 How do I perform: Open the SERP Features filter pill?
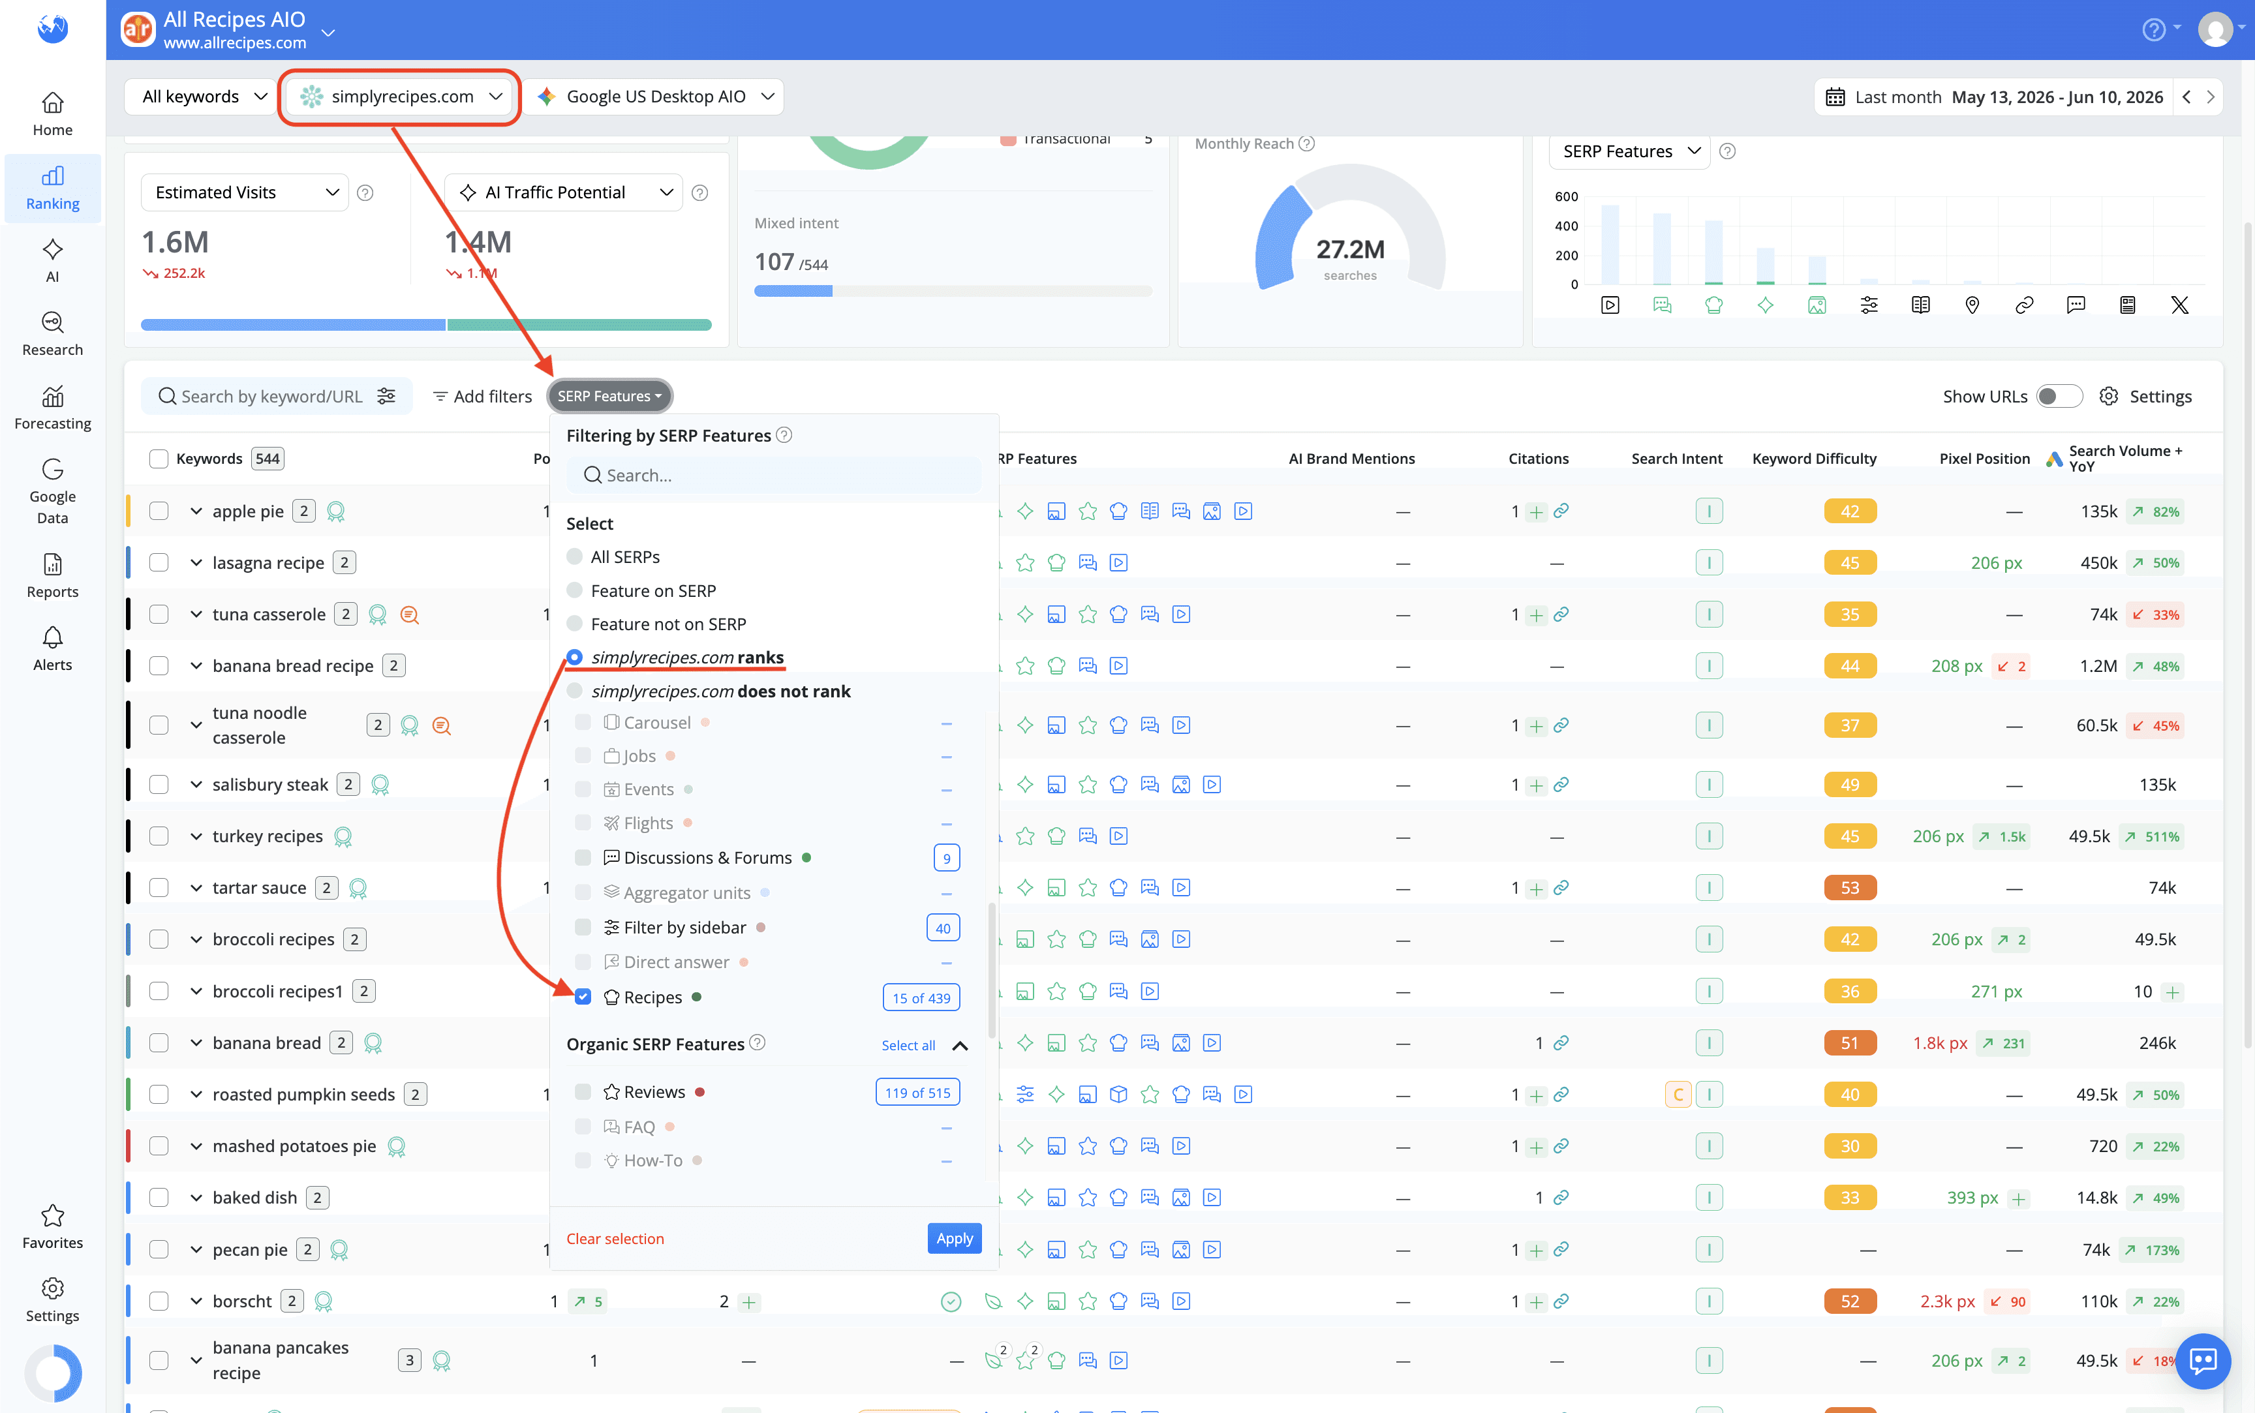point(609,396)
